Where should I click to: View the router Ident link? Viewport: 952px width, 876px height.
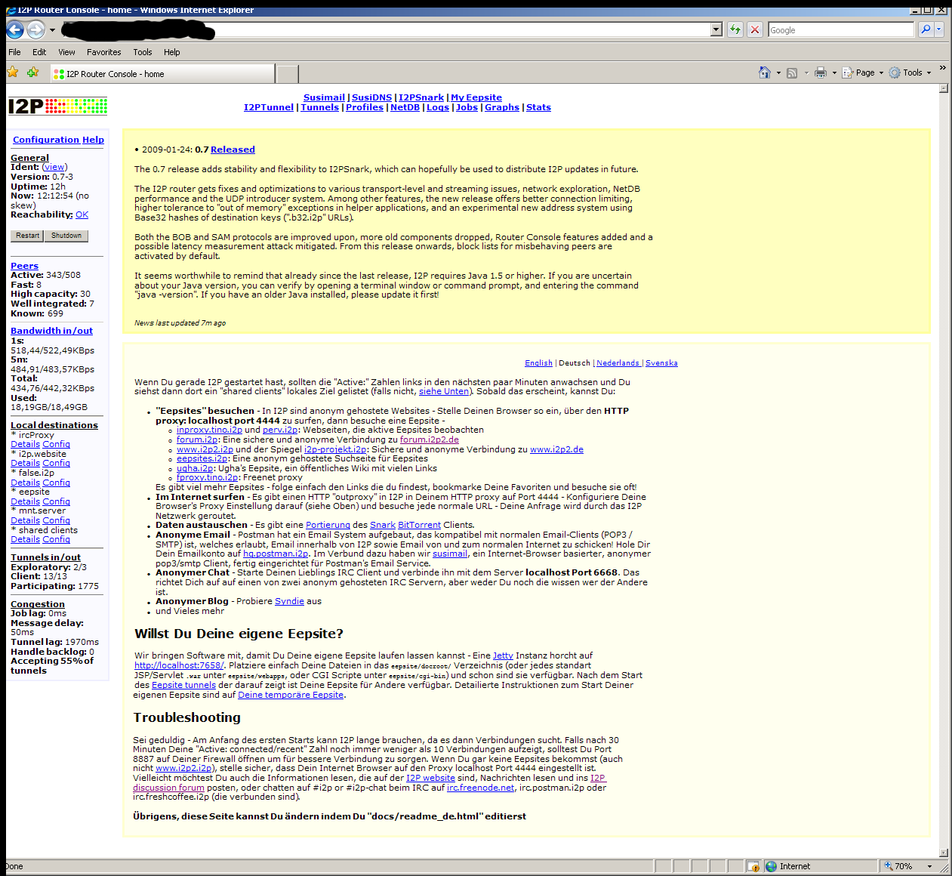tap(54, 167)
